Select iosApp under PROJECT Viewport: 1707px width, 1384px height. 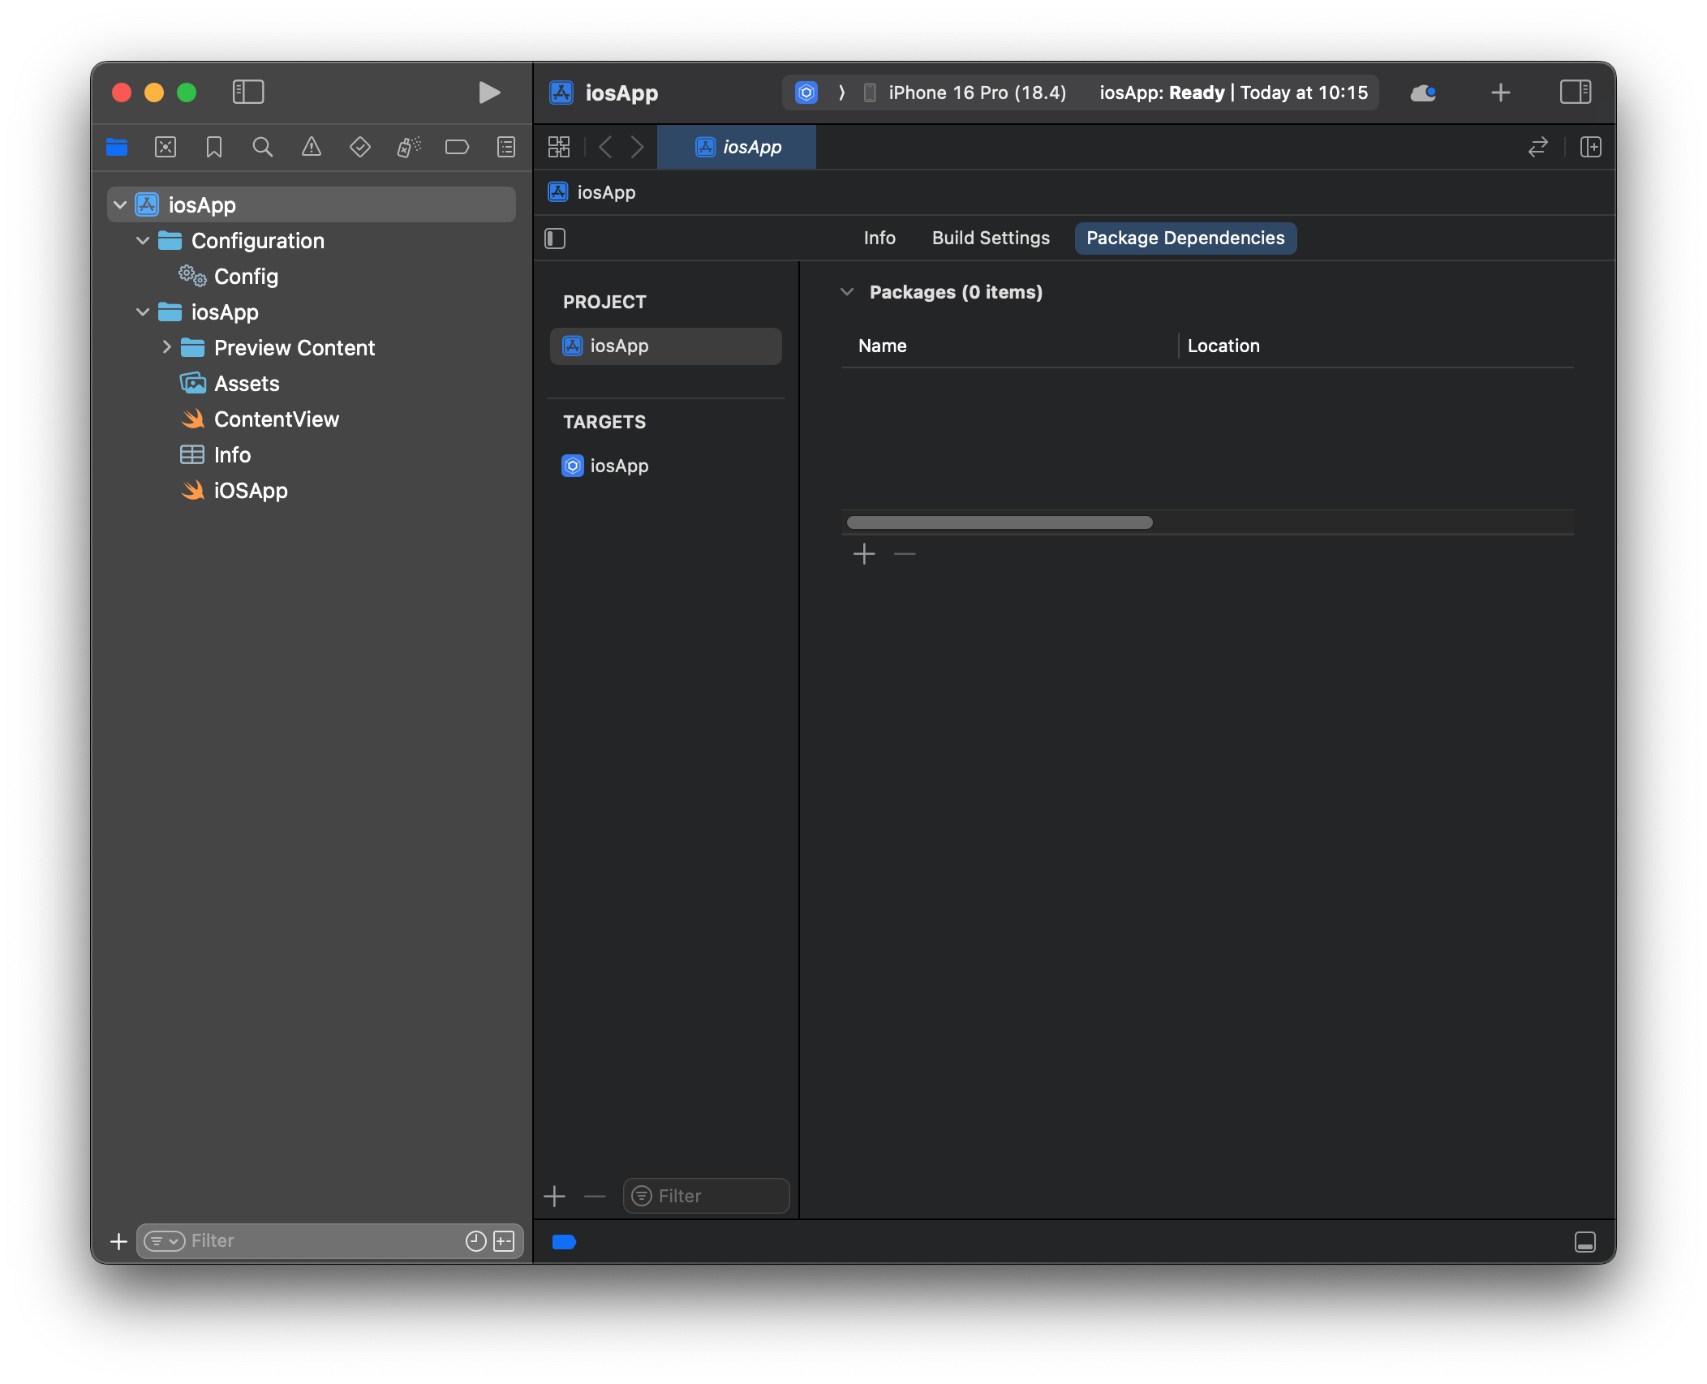665,346
